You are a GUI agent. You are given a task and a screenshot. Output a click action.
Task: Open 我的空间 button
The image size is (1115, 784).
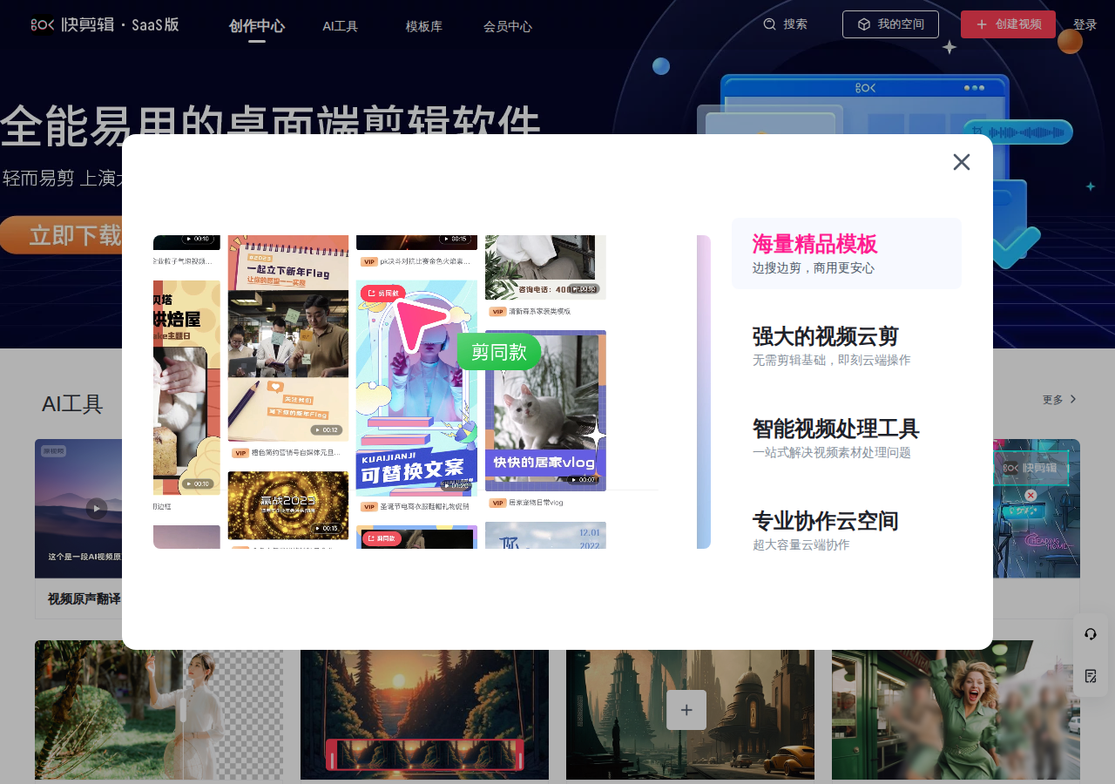click(890, 24)
